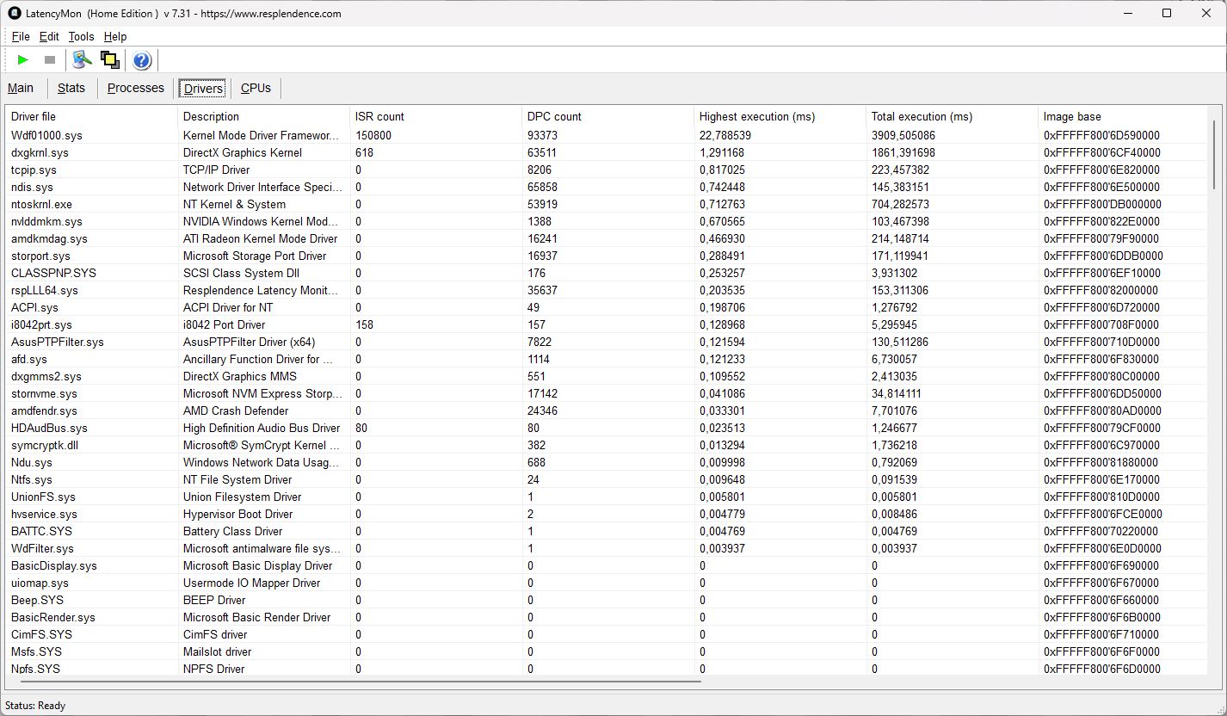The height and width of the screenshot is (716, 1227).
Task: Sort by the DPC count column header
Action: point(554,116)
